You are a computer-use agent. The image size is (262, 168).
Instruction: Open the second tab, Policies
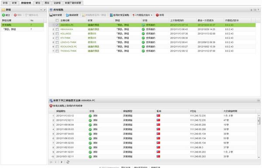pyautogui.click(x=14, y=3)
